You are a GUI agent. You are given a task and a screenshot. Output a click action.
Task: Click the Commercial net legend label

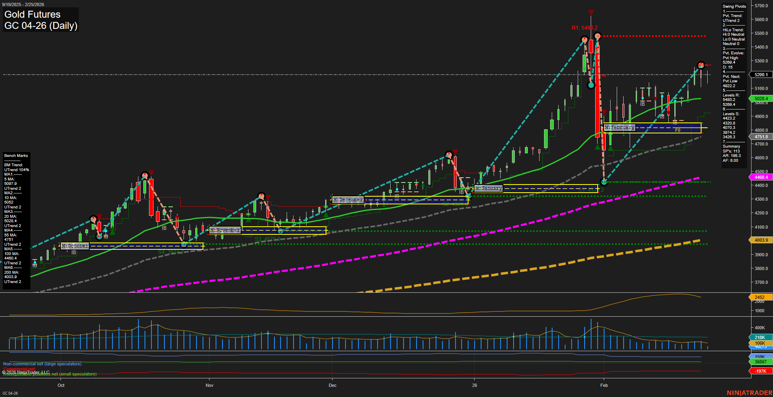click(19, 369)
